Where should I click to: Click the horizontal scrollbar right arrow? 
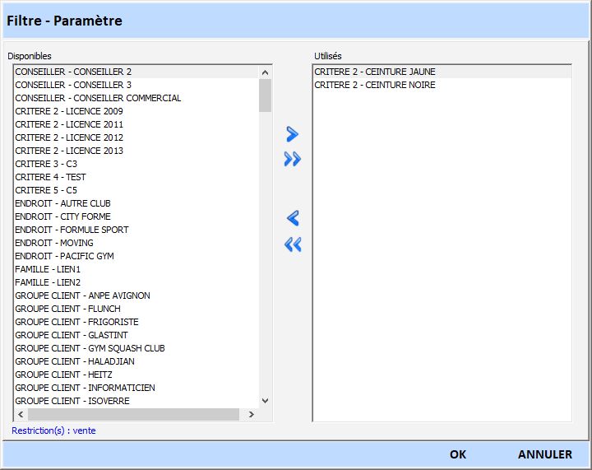(x=251, y=414)
